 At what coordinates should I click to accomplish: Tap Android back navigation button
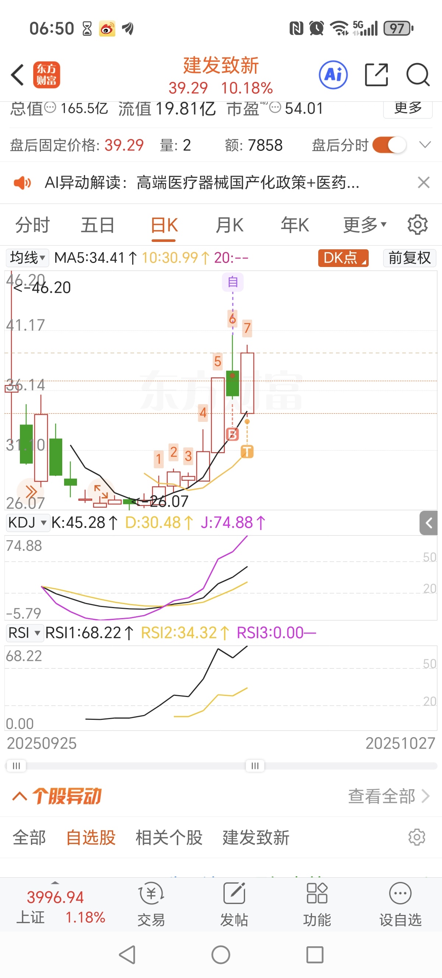coord(127,954)
